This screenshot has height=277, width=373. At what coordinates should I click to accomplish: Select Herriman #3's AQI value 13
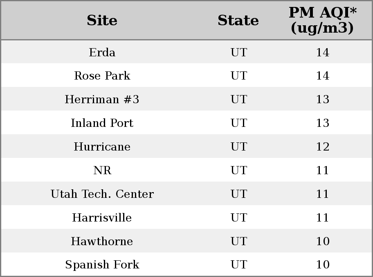click(x=323, y=99)
